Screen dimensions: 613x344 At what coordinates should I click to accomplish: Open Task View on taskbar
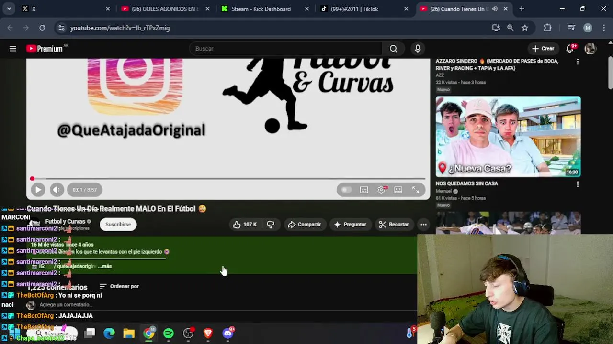pos(90,333)
